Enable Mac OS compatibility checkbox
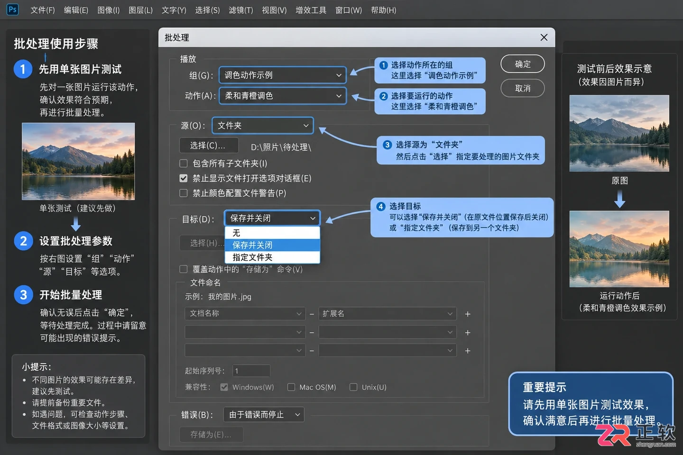Screen dimensions: 683x455 click(291, 387)
